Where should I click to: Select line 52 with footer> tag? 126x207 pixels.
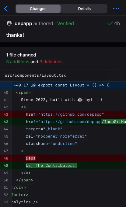tap(63, 195)
